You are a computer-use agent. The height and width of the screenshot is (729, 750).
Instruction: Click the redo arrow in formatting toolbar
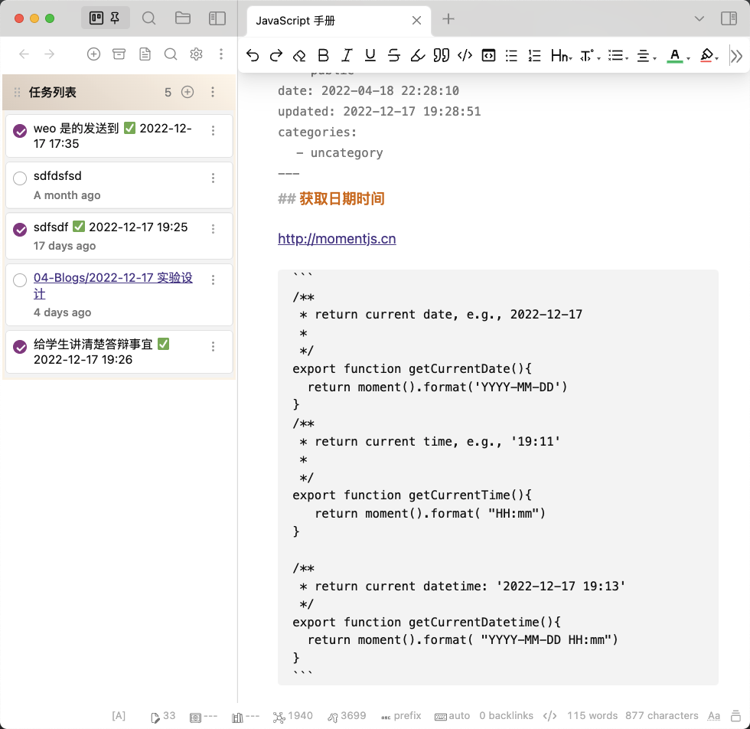(x=276, y=56)
